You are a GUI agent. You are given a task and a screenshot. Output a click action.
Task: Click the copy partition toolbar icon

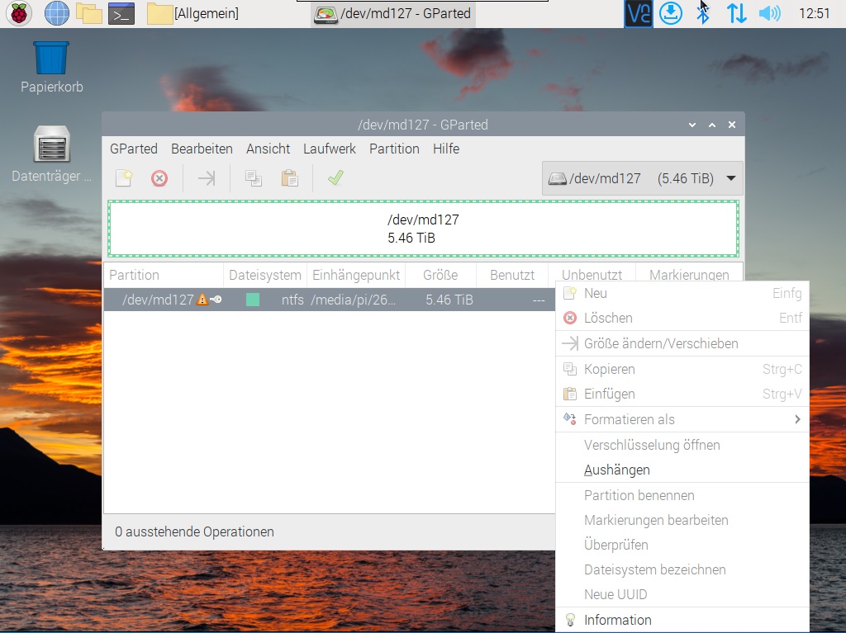[254, 178]
